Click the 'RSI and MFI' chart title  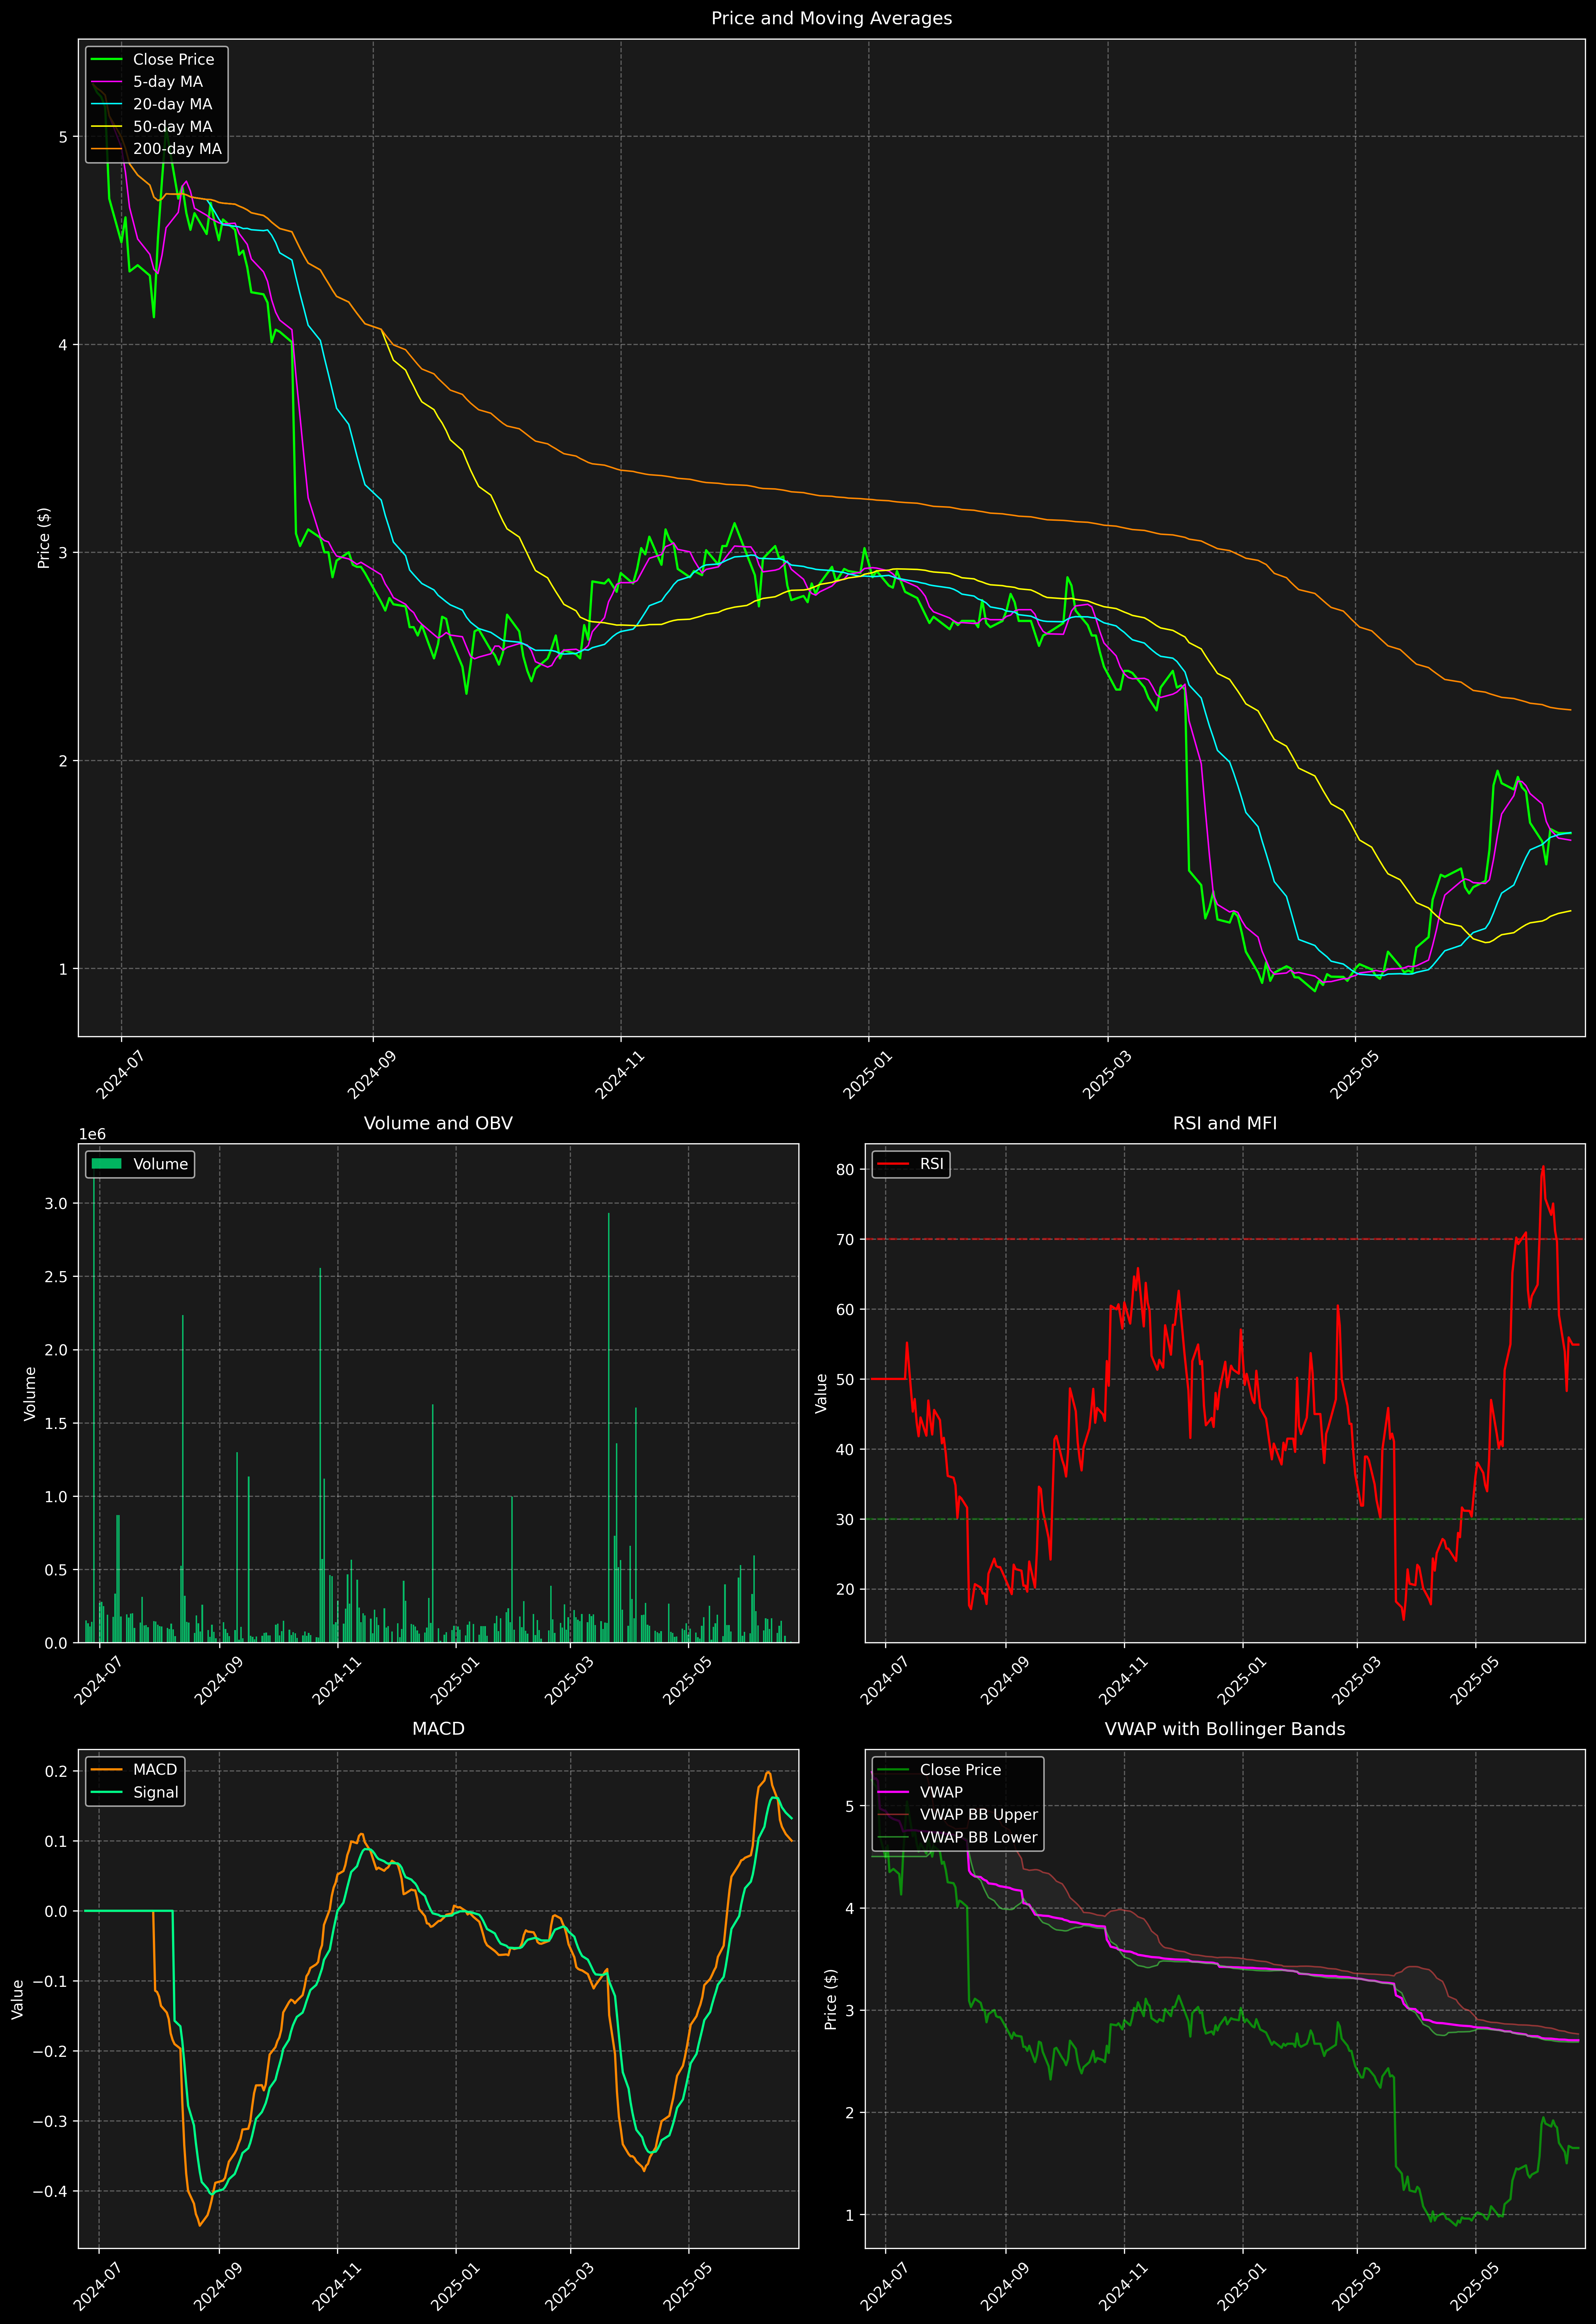[1225, 1123]
